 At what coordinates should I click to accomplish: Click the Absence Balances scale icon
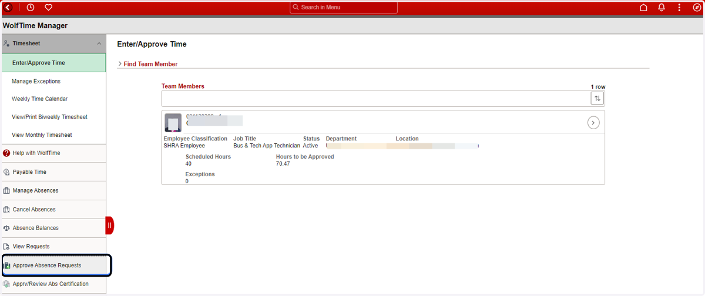(x=6, y=228)
